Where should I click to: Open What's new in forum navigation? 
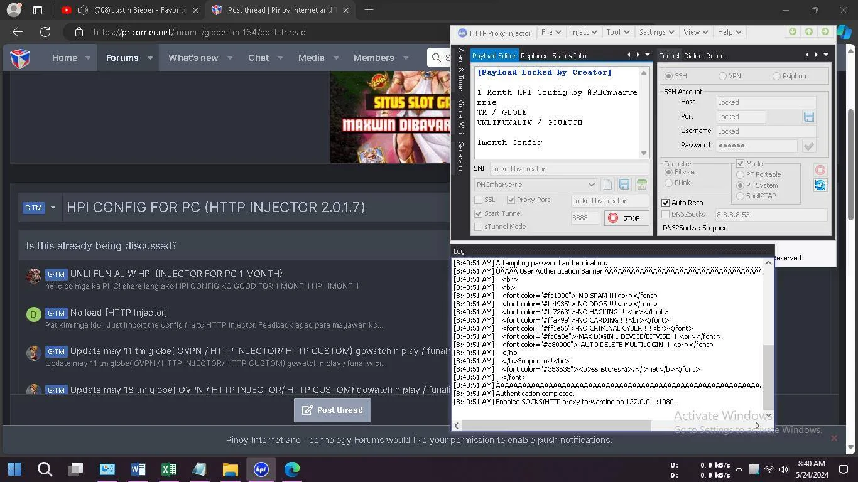coord(193,58)
